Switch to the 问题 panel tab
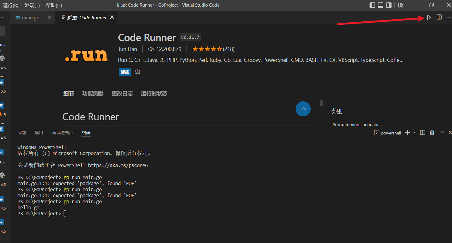452x243 pixels. (22, 133)
